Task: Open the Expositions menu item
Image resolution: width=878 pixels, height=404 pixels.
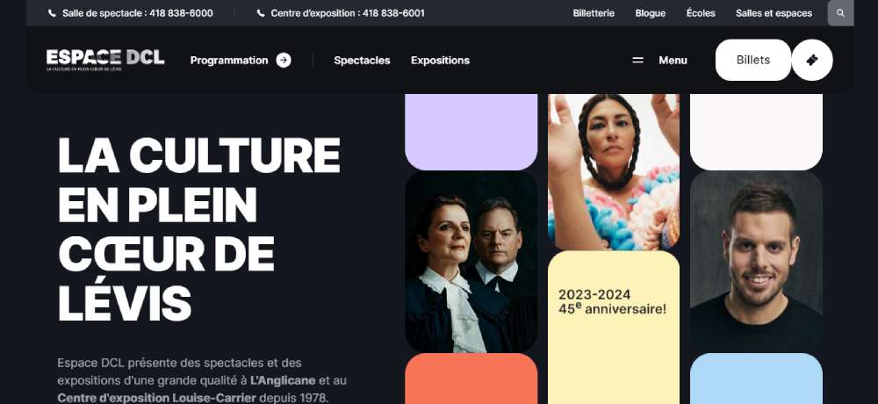Action: pyautogui.click(x=440, y=60)
